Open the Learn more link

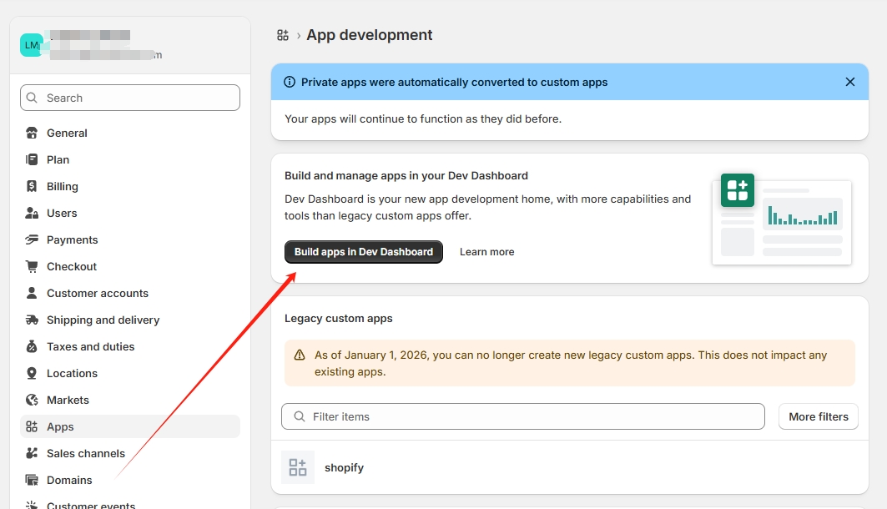pos(486,252)
